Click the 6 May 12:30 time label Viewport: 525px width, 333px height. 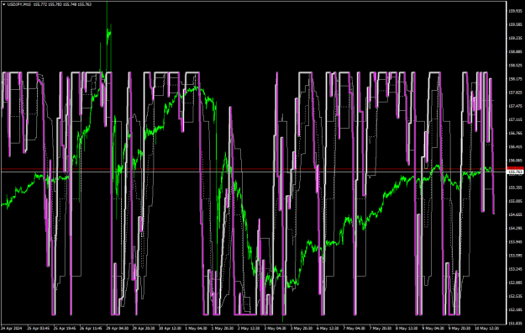coord(327,328)
